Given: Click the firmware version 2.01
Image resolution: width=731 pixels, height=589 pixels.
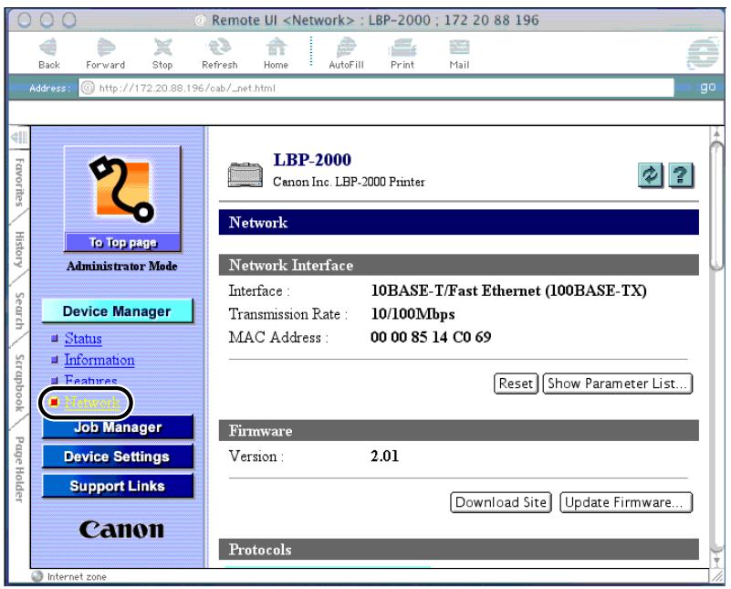Looking at the screenshot, I should (384, 456).
